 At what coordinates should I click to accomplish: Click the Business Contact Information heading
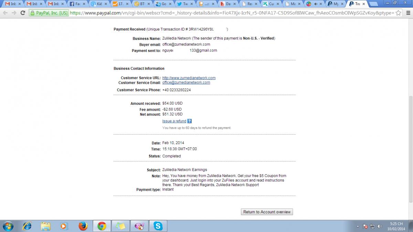click(139, 68)
